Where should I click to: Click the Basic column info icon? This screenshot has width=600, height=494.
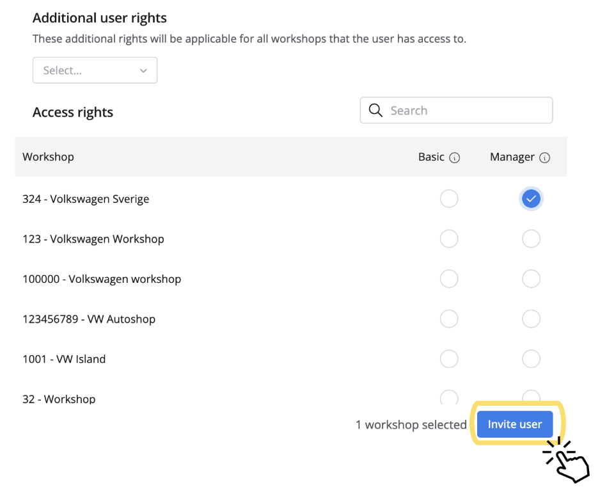point(455,157)
